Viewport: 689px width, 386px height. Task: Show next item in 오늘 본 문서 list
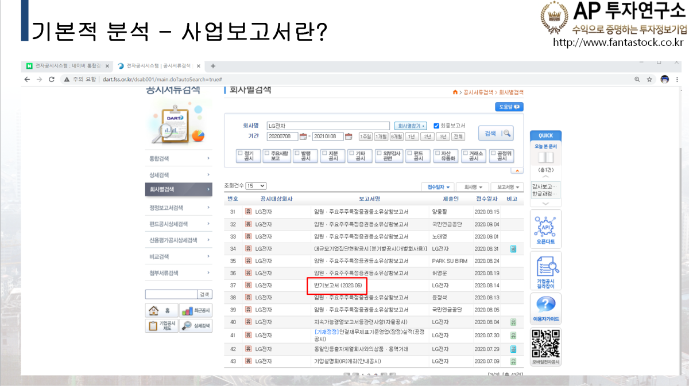pos(545,203)
